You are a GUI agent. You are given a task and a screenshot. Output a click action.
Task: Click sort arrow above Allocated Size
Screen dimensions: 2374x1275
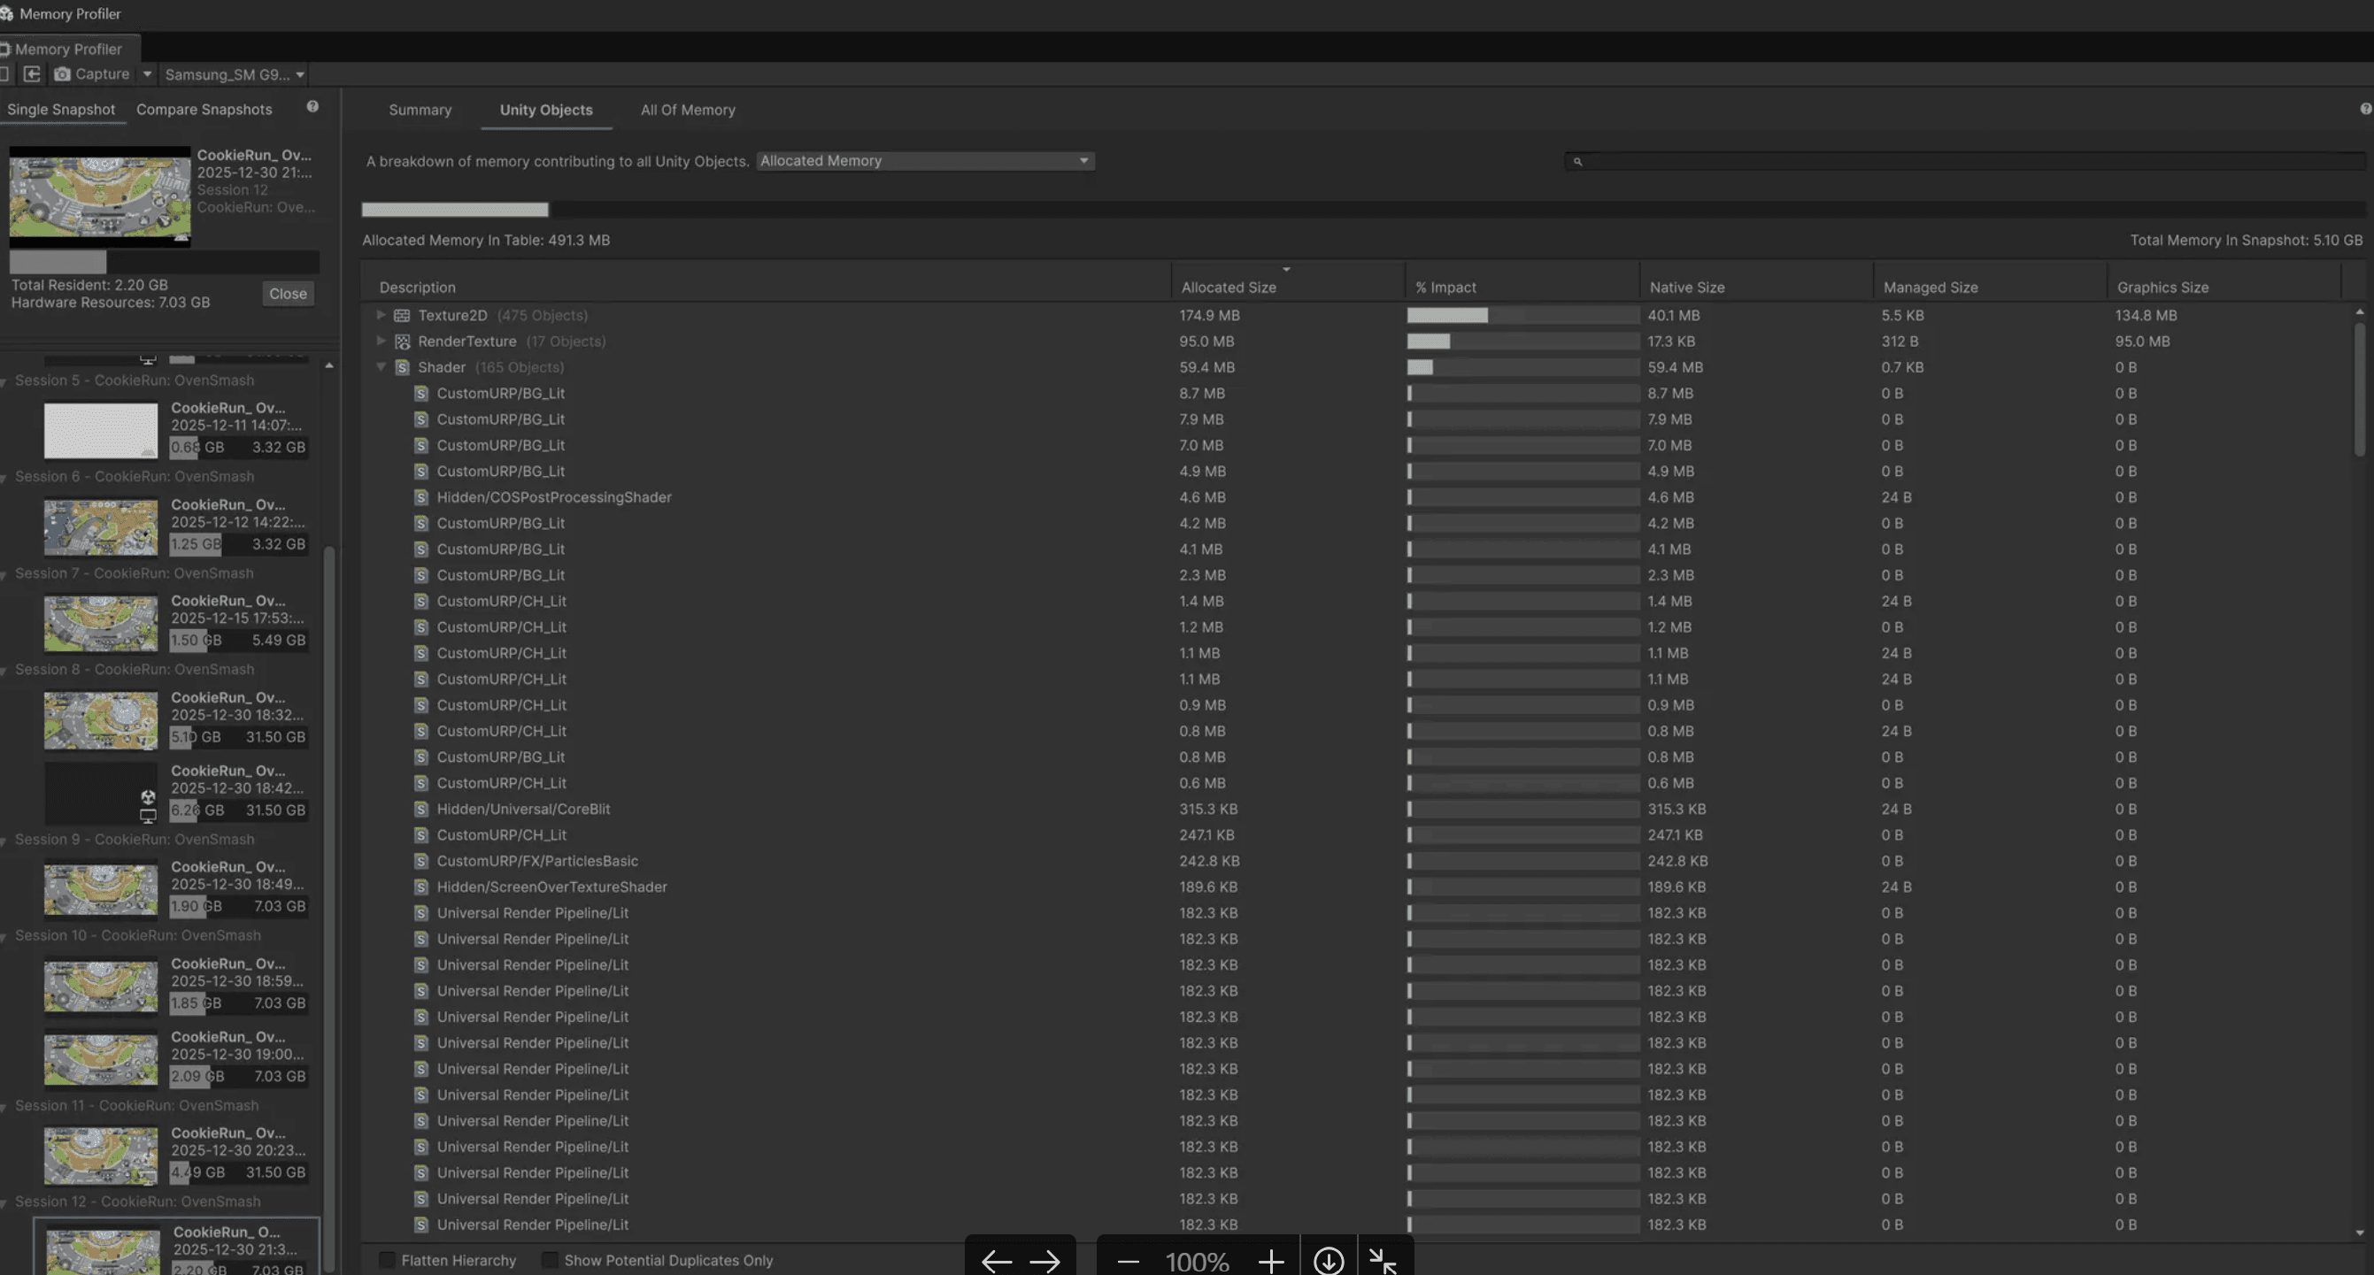[1285, 269]
